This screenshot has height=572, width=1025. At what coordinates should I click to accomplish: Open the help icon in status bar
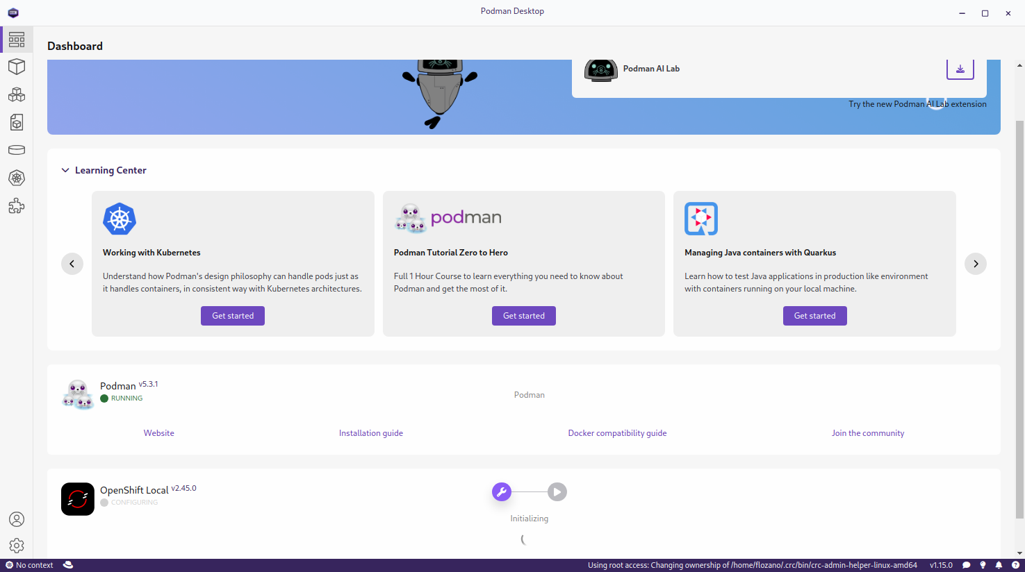click(1015, 565)
